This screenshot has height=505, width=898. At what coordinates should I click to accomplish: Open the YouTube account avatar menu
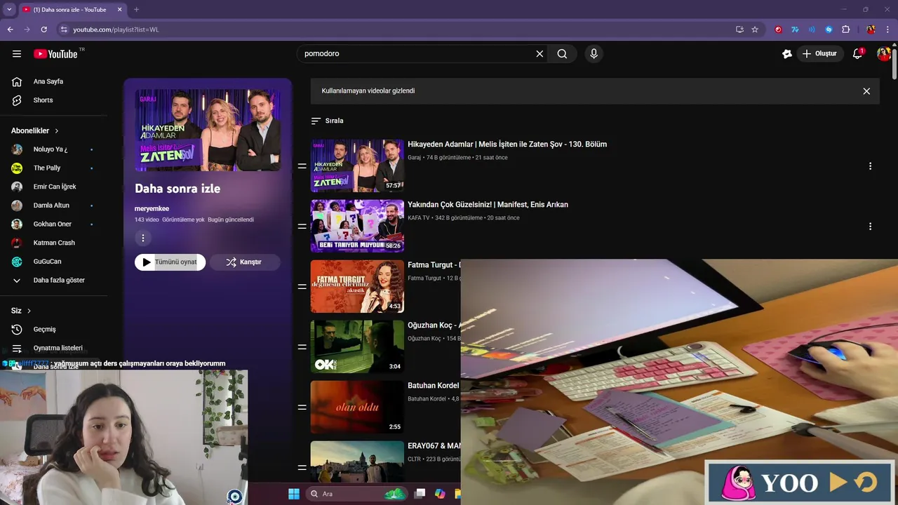[883, 54]
